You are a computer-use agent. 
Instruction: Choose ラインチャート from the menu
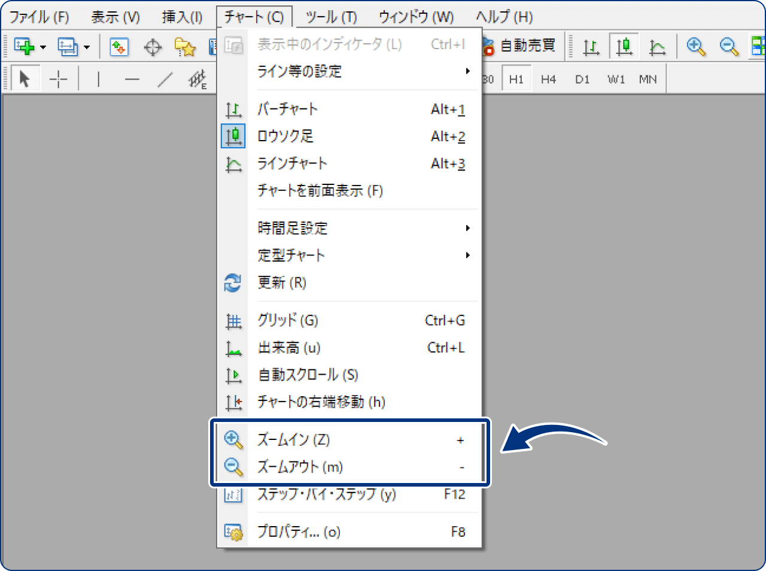349,163
